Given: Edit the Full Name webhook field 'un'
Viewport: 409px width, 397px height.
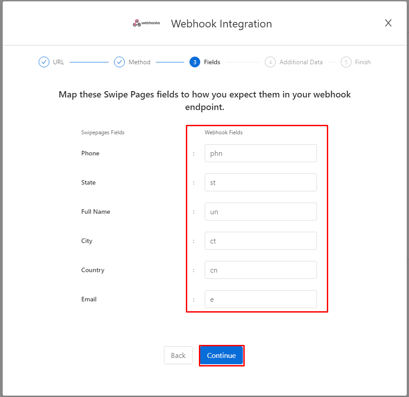Looking at the screenshot, I should 260,212.
